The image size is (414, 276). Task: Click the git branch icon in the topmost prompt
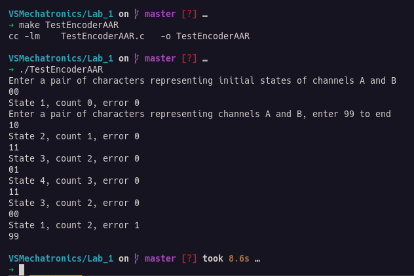[136, 14]
